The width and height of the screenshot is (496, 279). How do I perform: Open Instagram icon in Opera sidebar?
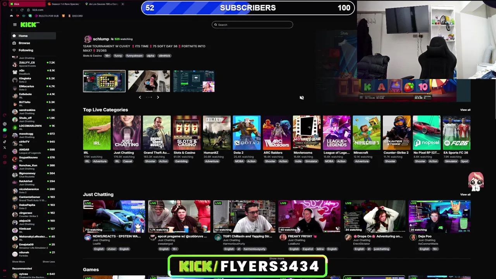5,136
